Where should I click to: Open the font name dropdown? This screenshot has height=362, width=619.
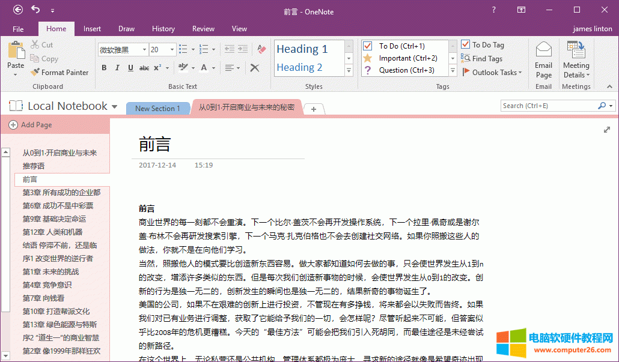tap(144, 50)
